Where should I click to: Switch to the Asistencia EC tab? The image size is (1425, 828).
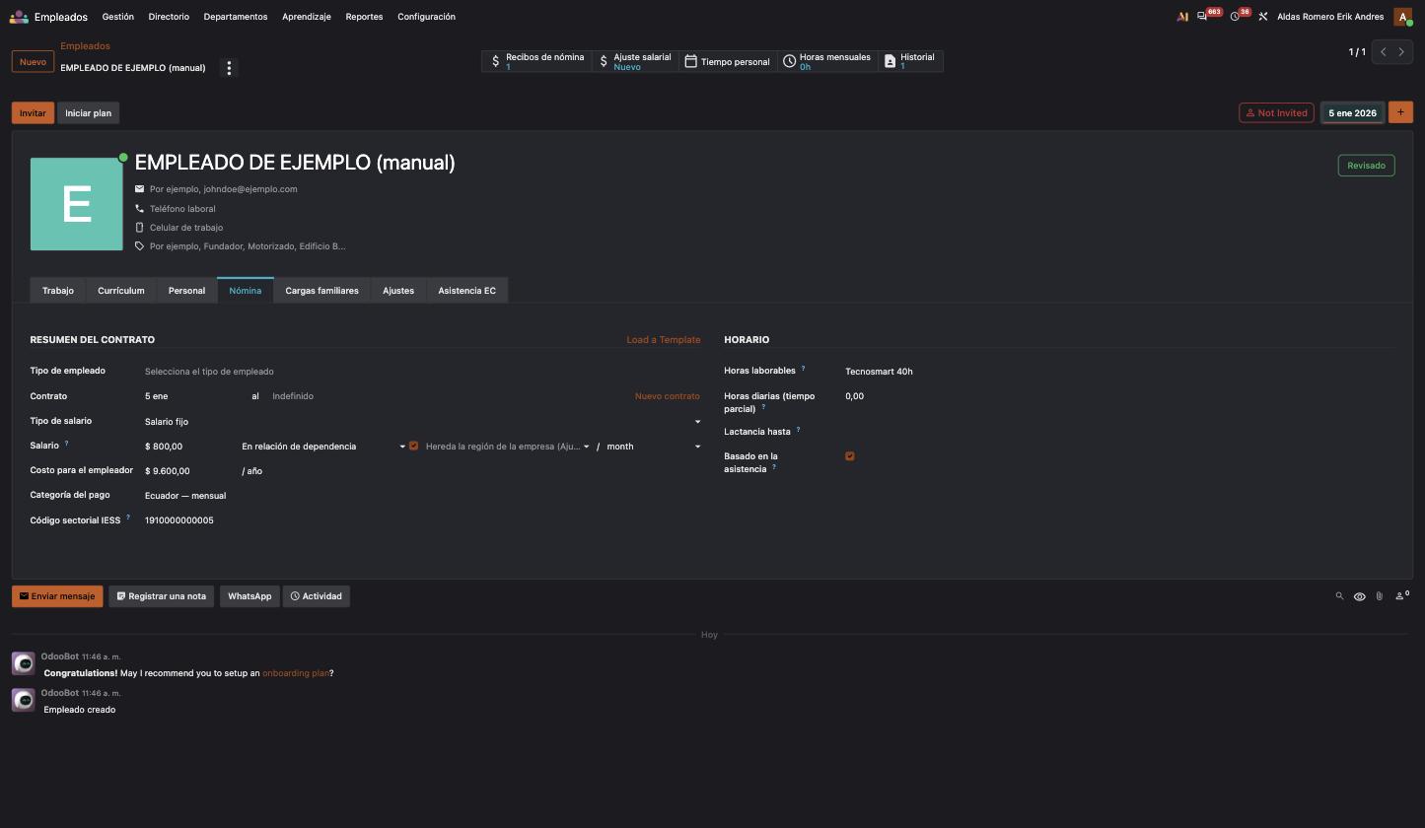point(466,291)
